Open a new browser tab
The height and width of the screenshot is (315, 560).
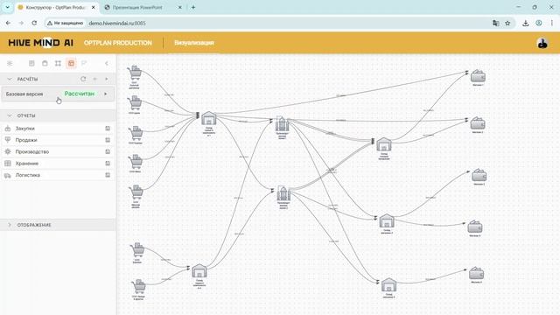click(x=193, y=7)
